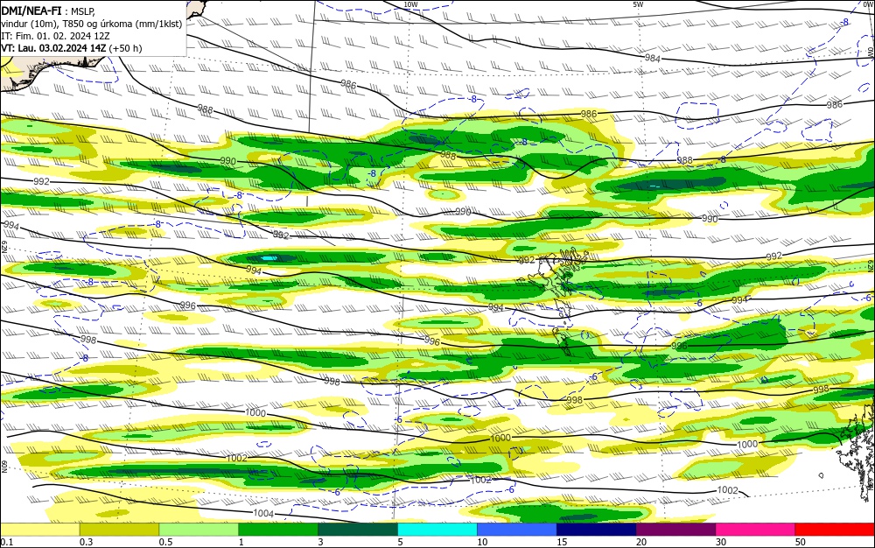
Task: Click the '10W' longitude label
Action: pos(410,4)
